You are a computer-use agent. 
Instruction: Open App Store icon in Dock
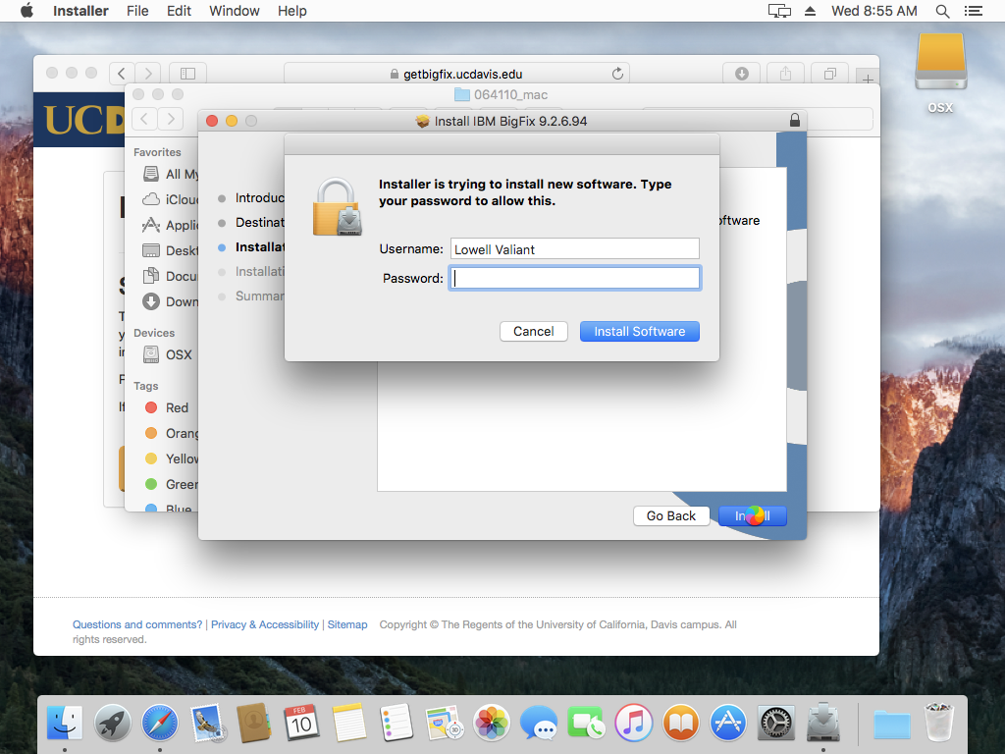[x=728, y=723]
